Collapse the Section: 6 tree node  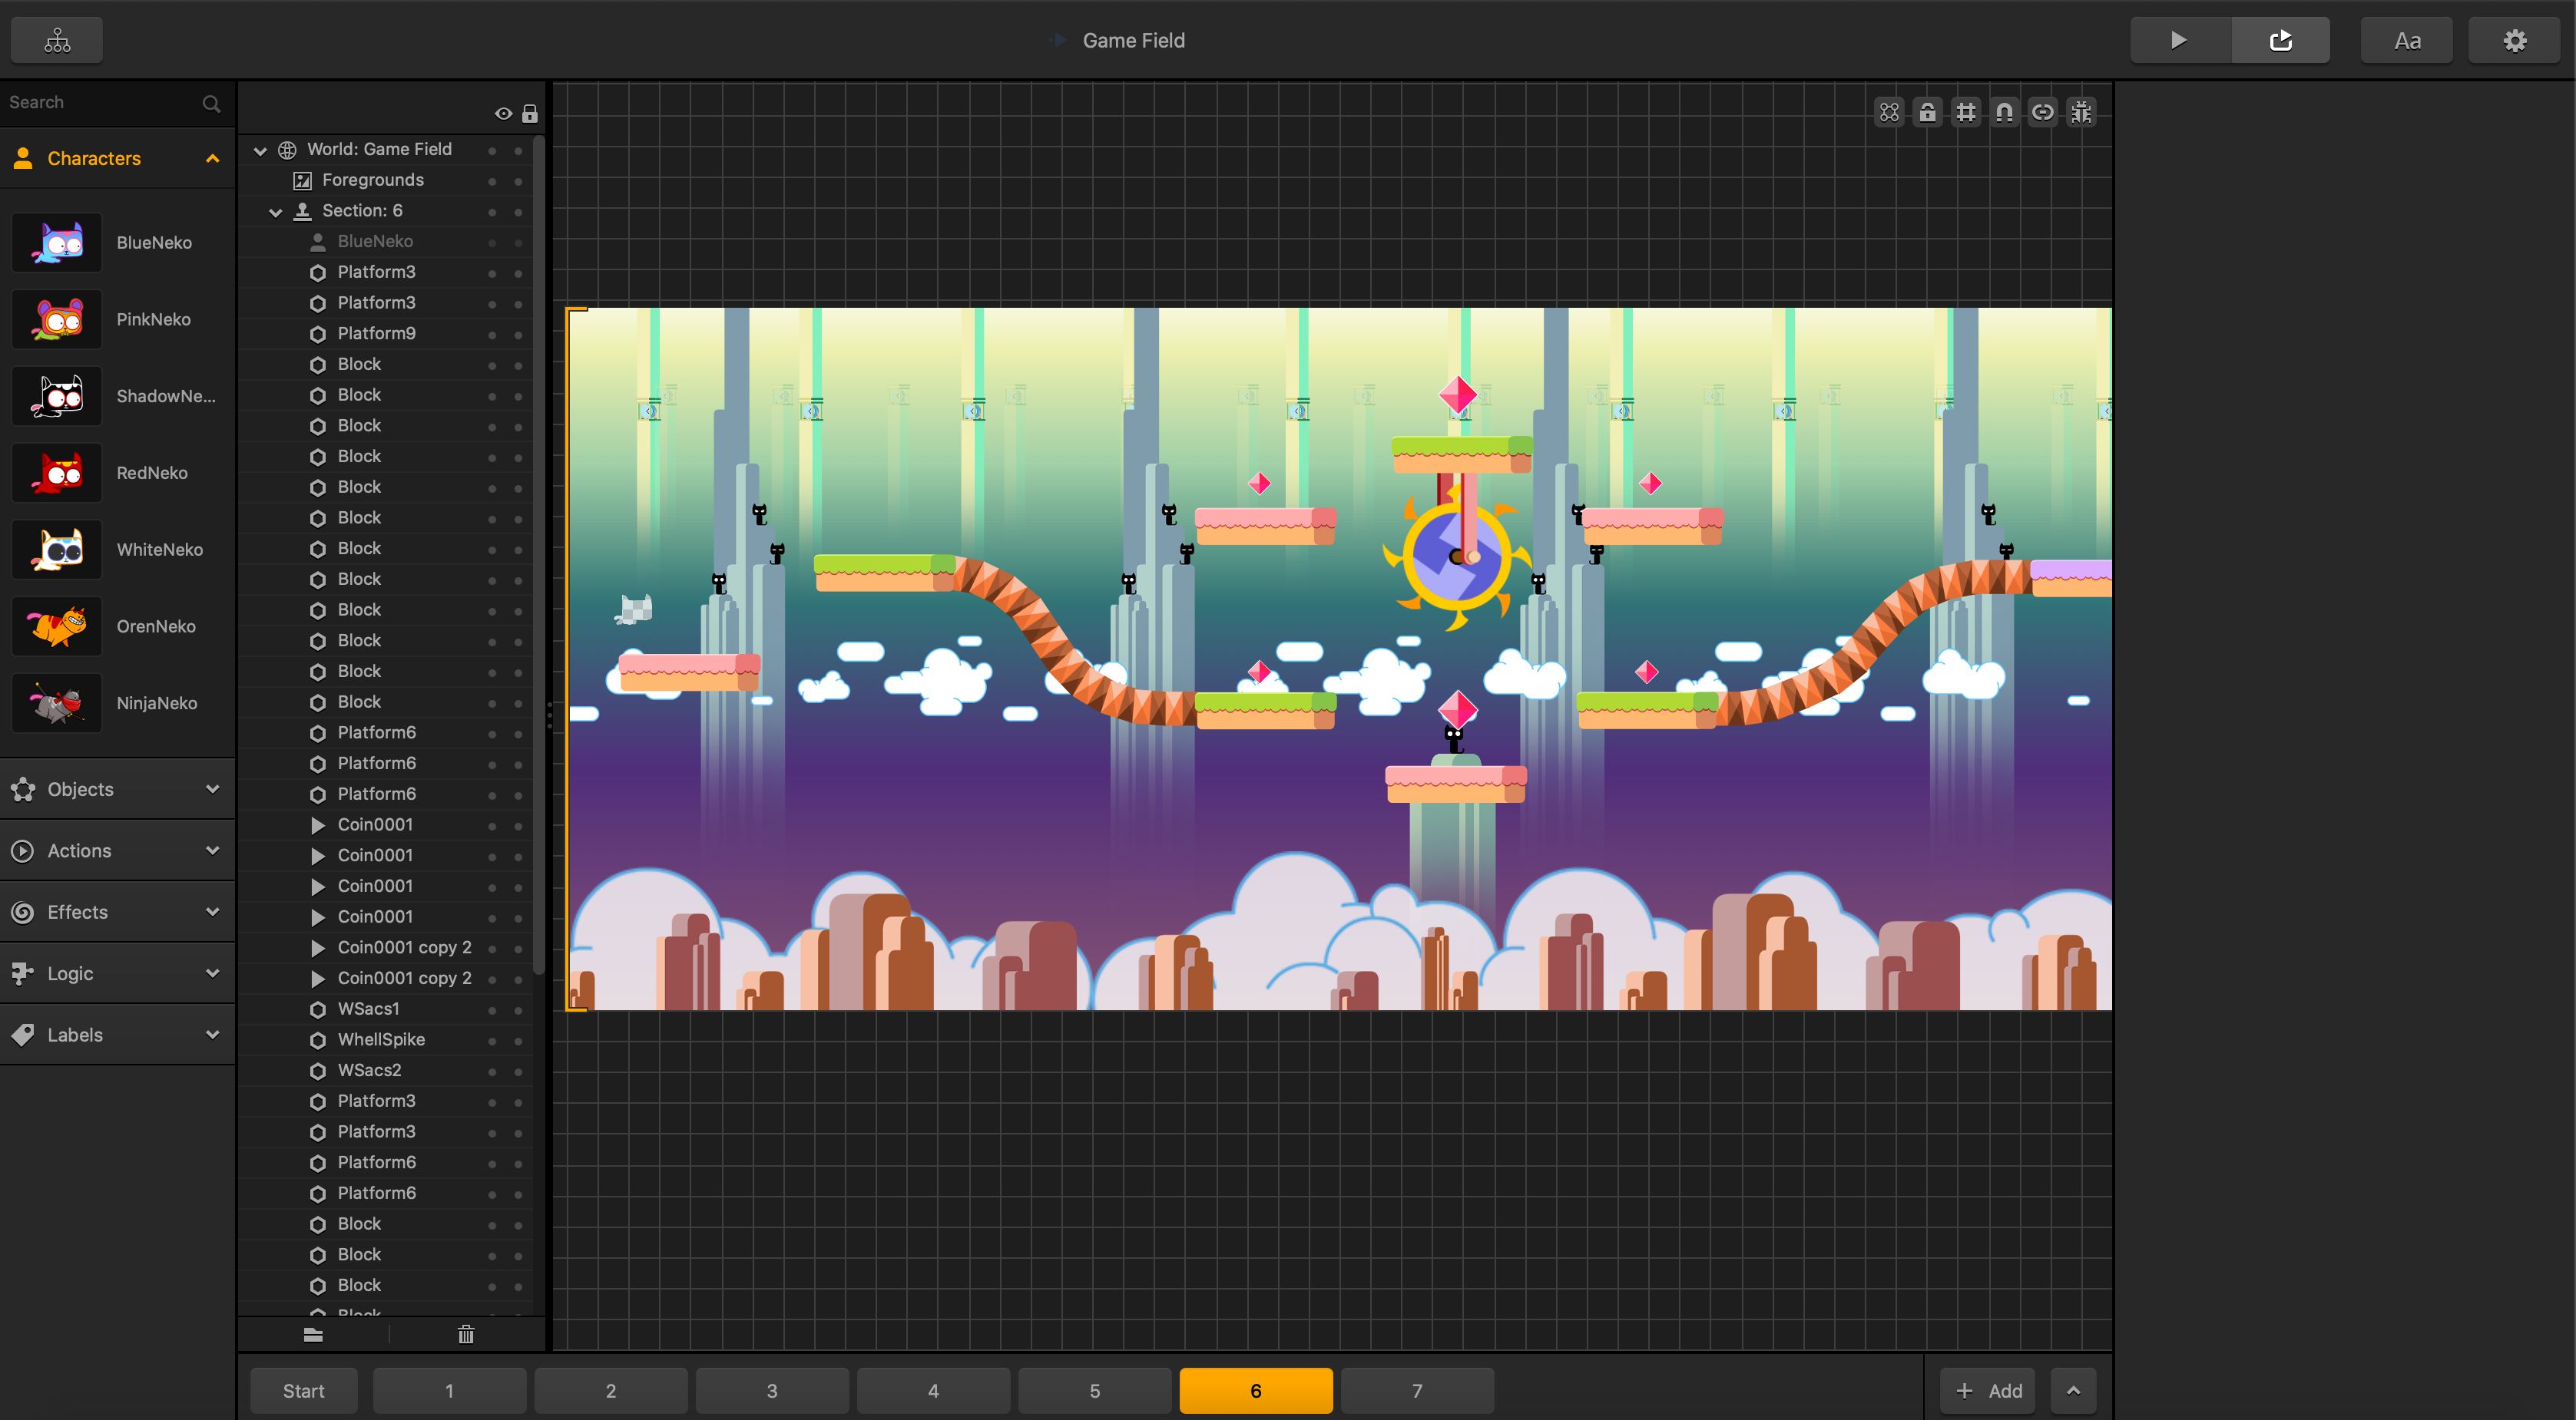275,211
